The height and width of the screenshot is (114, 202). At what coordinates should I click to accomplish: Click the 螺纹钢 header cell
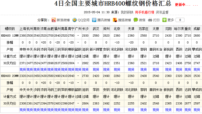[10, 29]
